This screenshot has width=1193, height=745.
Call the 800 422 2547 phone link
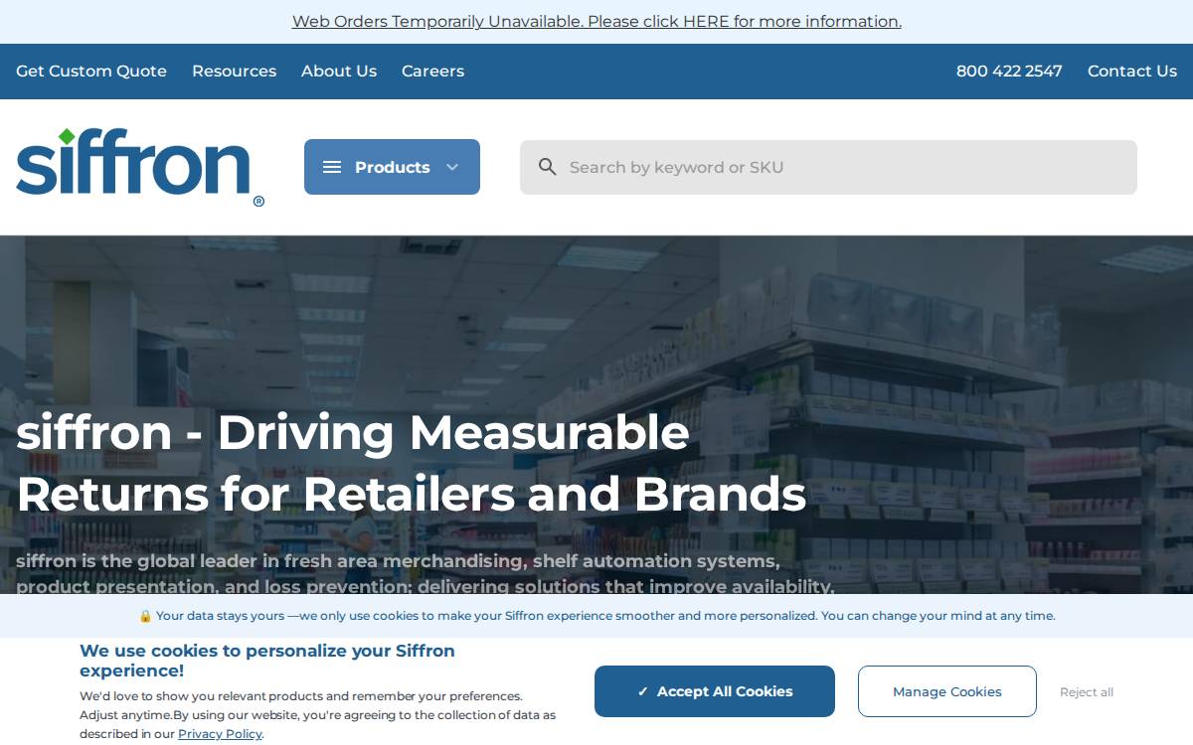click(1009, 72)
